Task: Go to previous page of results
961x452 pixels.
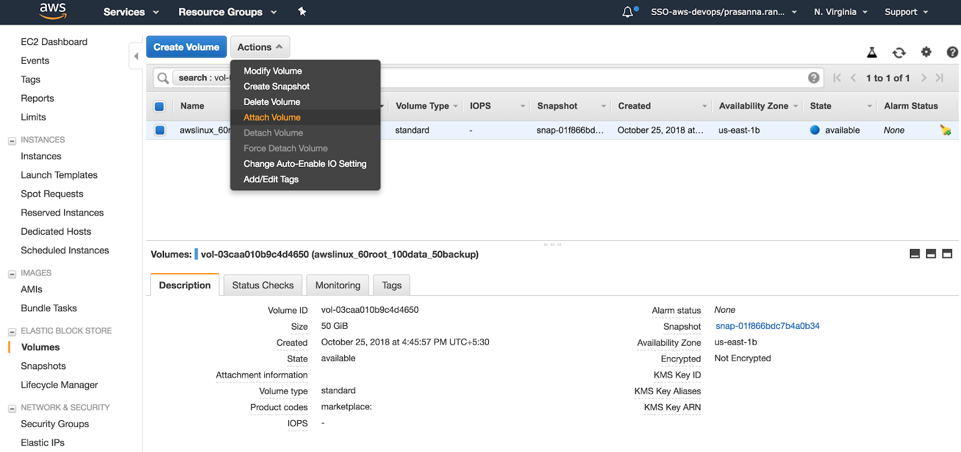Action: (x=853, y=77)
